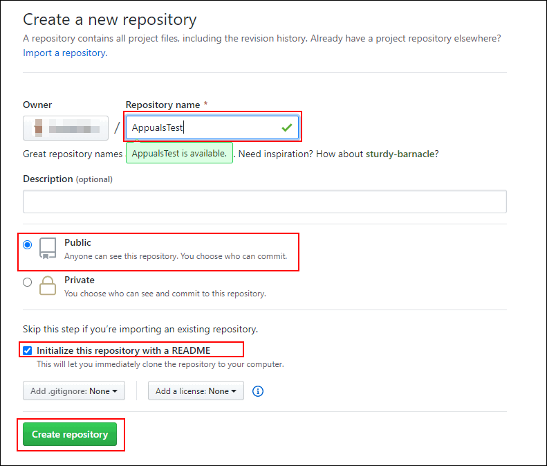This screenshot has width=547, height=466.
Task: Click the Create a new repository heading
Action: [x=110, y=20]
